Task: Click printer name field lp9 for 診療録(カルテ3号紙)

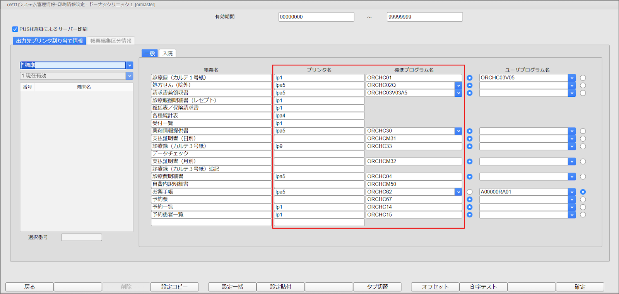Action: 319,146
